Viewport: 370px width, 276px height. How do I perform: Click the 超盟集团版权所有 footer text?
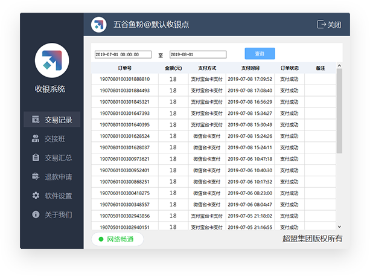coord(312,239)
